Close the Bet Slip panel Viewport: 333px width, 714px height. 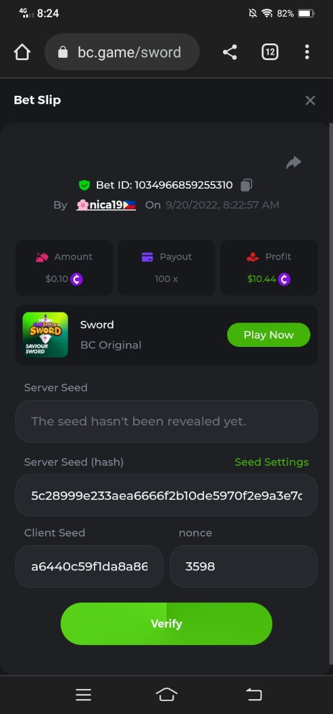310,101
